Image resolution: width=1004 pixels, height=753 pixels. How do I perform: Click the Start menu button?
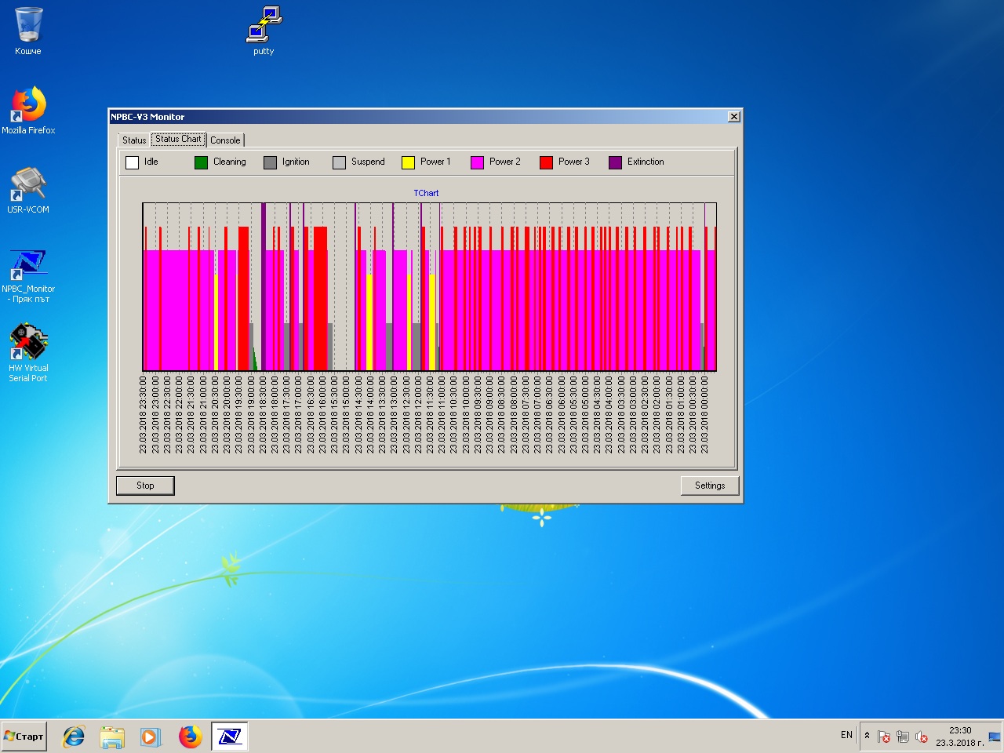[24, 737]
